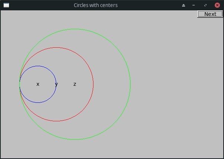Click the 'x' center label of blue circle
This screenshot has height=159, width=224.
point(38,84)
